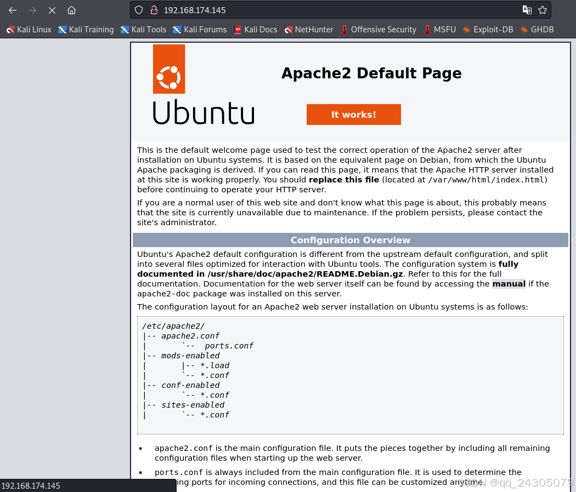Screen dimensions: 576x492
Task: Click the large 'Ubuntu' wordmark text
Action: [x=204, y=112]
